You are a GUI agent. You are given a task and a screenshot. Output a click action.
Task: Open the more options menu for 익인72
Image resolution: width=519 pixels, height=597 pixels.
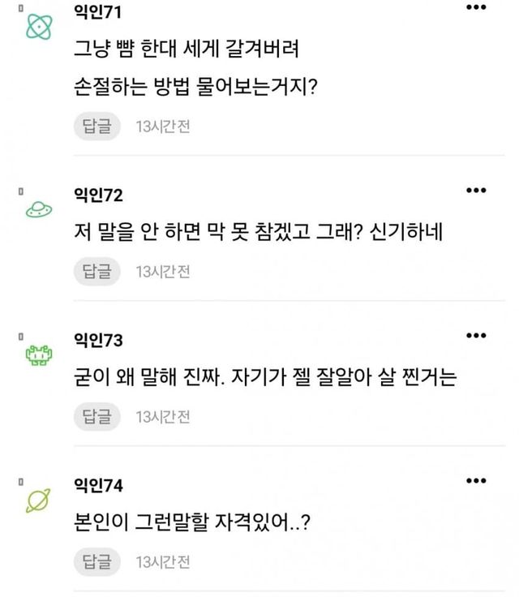[x=477, y=190]
